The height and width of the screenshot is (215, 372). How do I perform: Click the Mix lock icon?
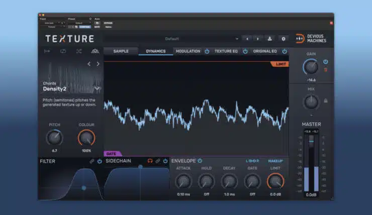point(326,100)
